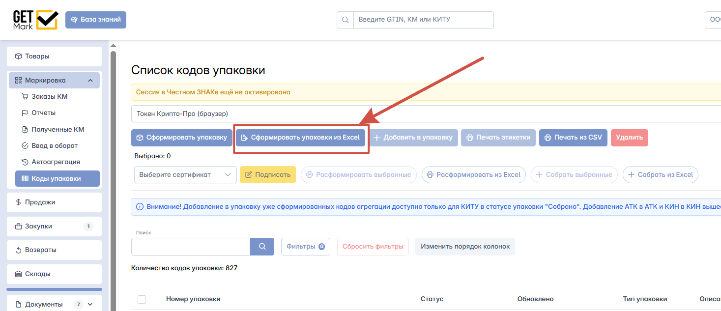
Task: Click the Заказы КМ cart icon
Action: 26,96
